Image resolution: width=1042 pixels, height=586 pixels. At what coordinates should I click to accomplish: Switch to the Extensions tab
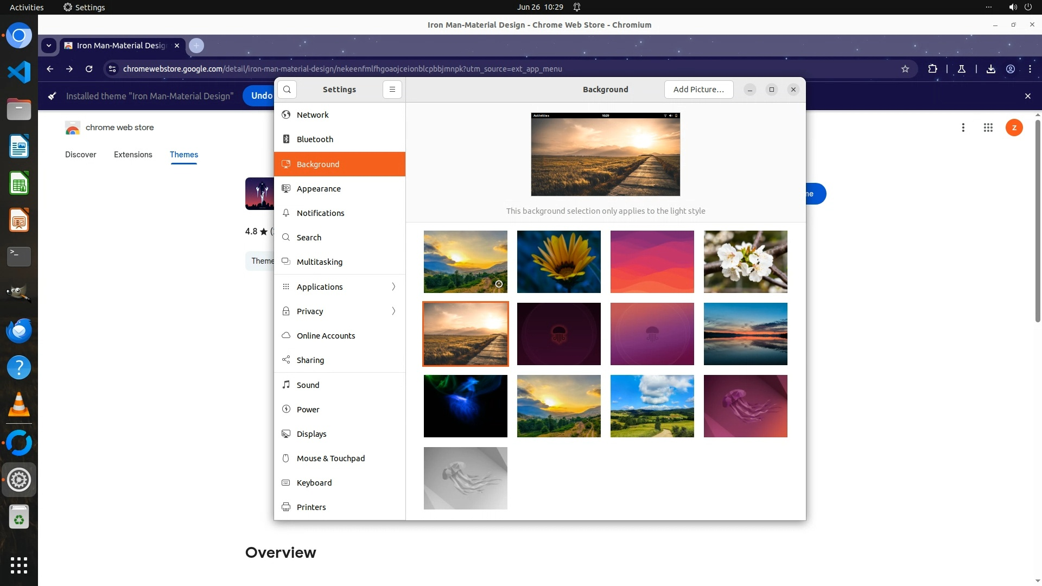(x=133, y=155)
